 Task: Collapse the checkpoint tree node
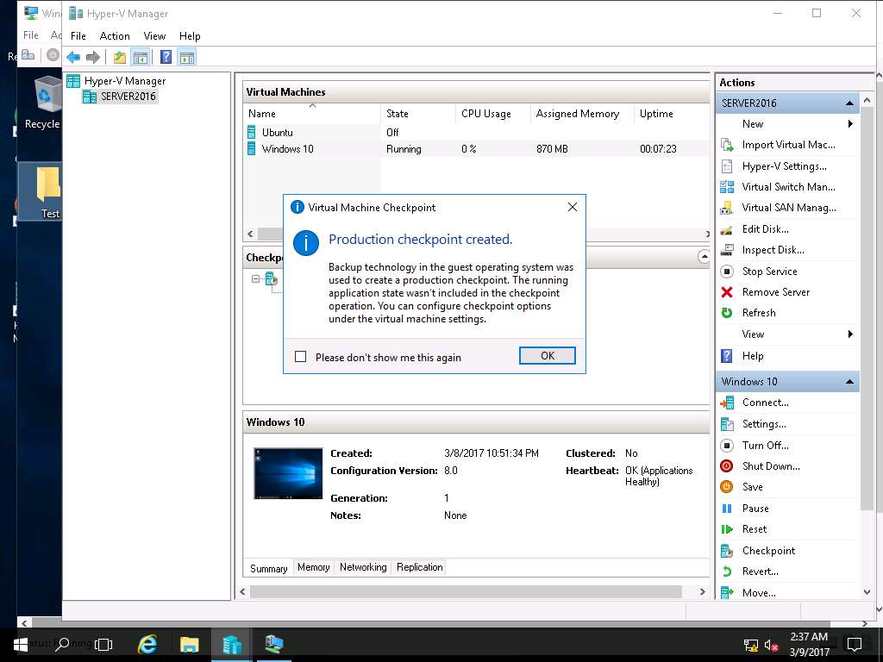click(x=255, y=278)
